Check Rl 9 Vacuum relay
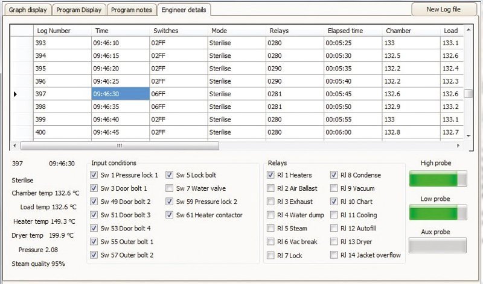 coord(334,188)
